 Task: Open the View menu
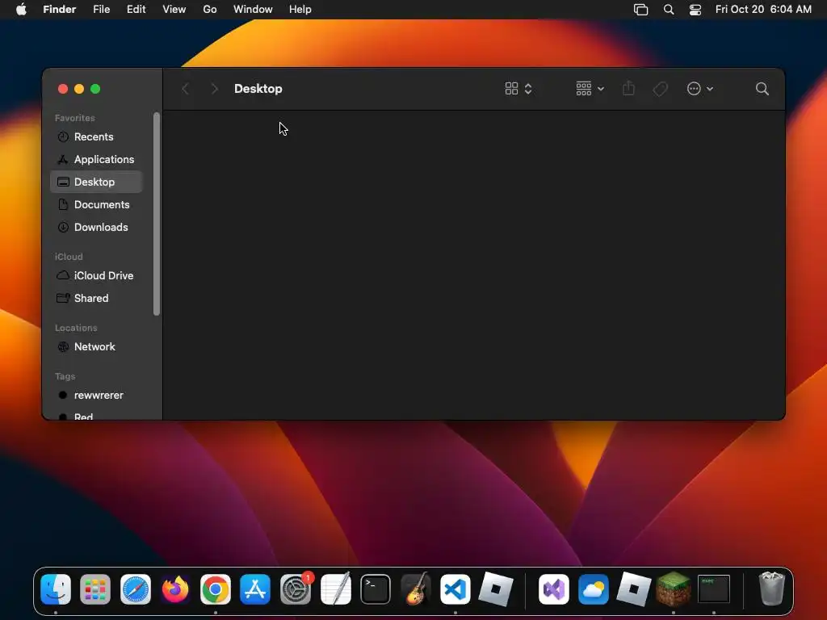pos(174,10)
